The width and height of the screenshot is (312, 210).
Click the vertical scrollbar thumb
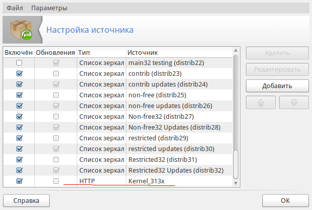[x=236, y=165]
